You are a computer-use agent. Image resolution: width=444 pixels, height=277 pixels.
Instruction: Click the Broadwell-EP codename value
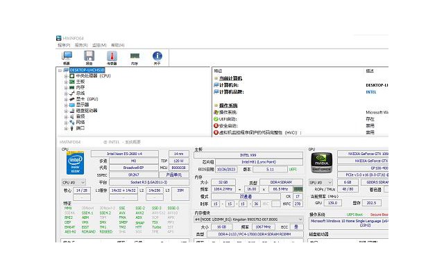pos(134,168)
